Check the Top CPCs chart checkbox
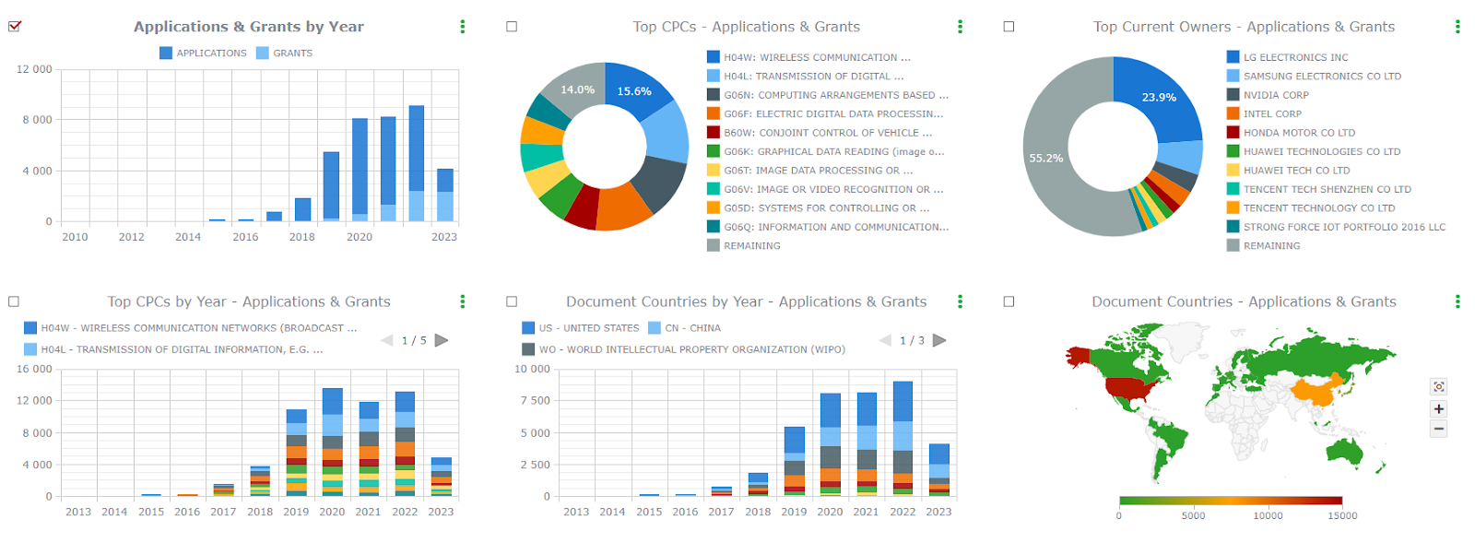 point(512,27)
